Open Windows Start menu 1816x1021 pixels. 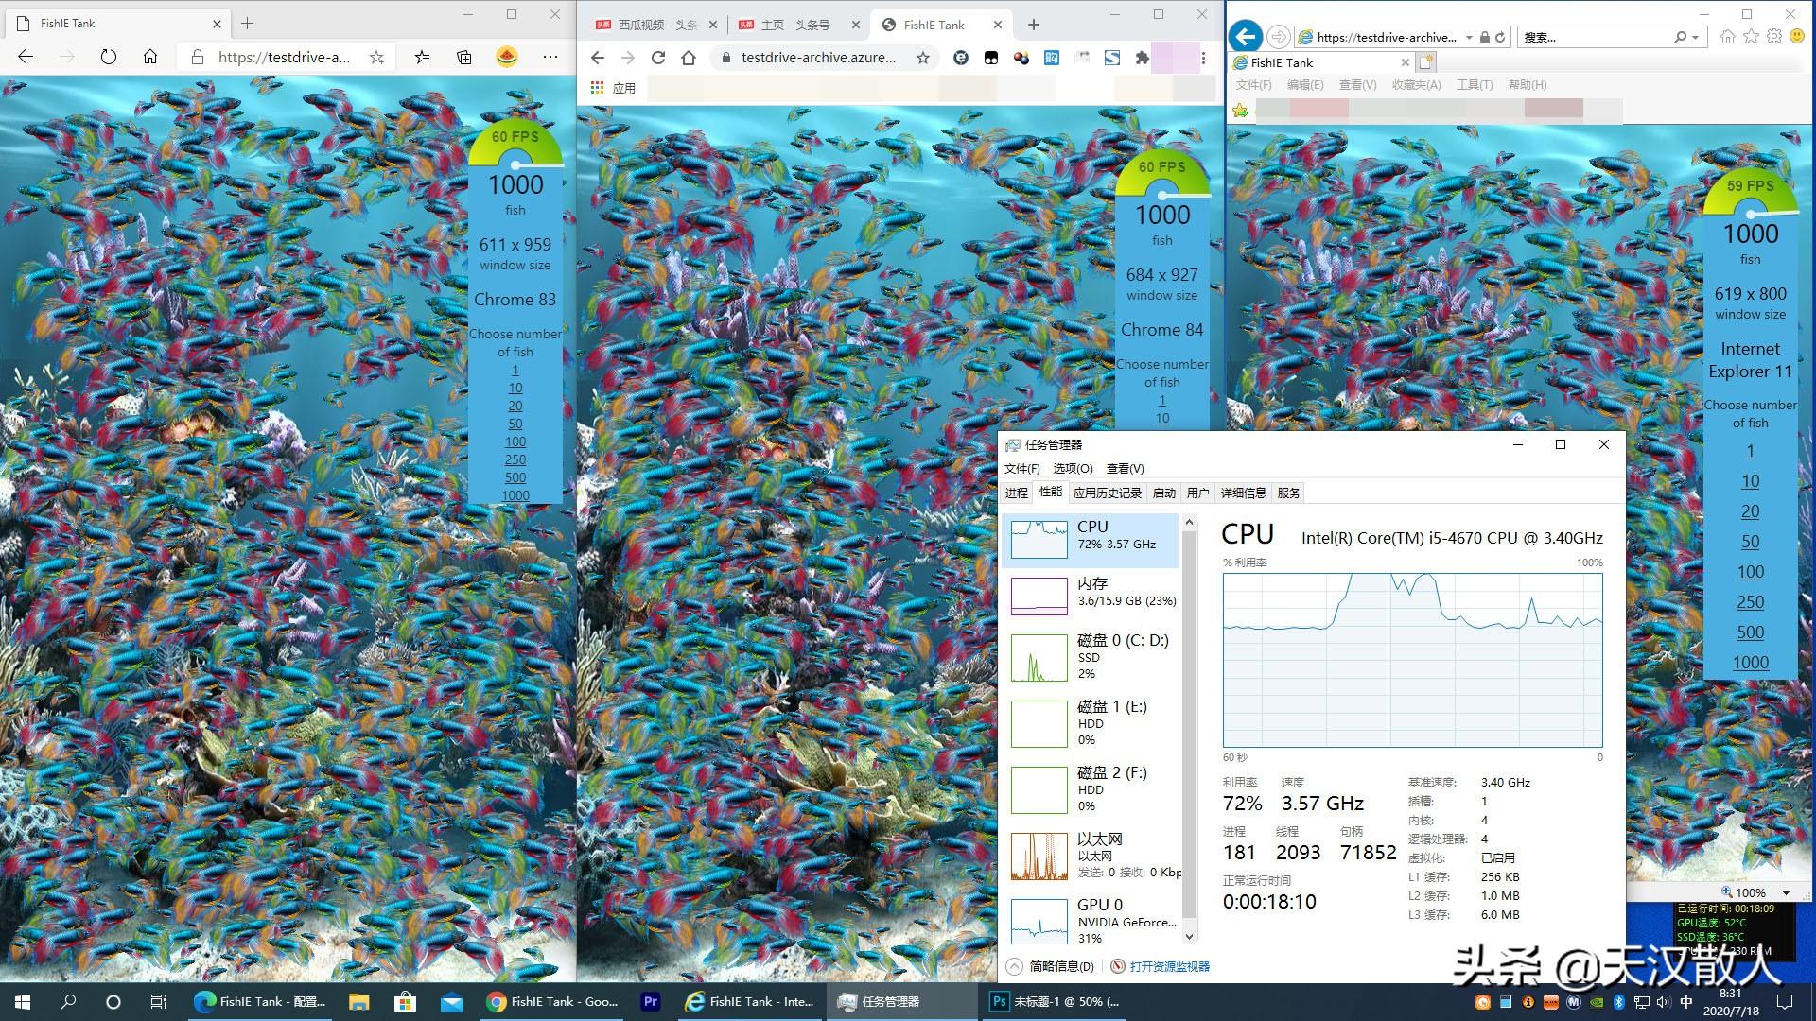click(23, 1001)
